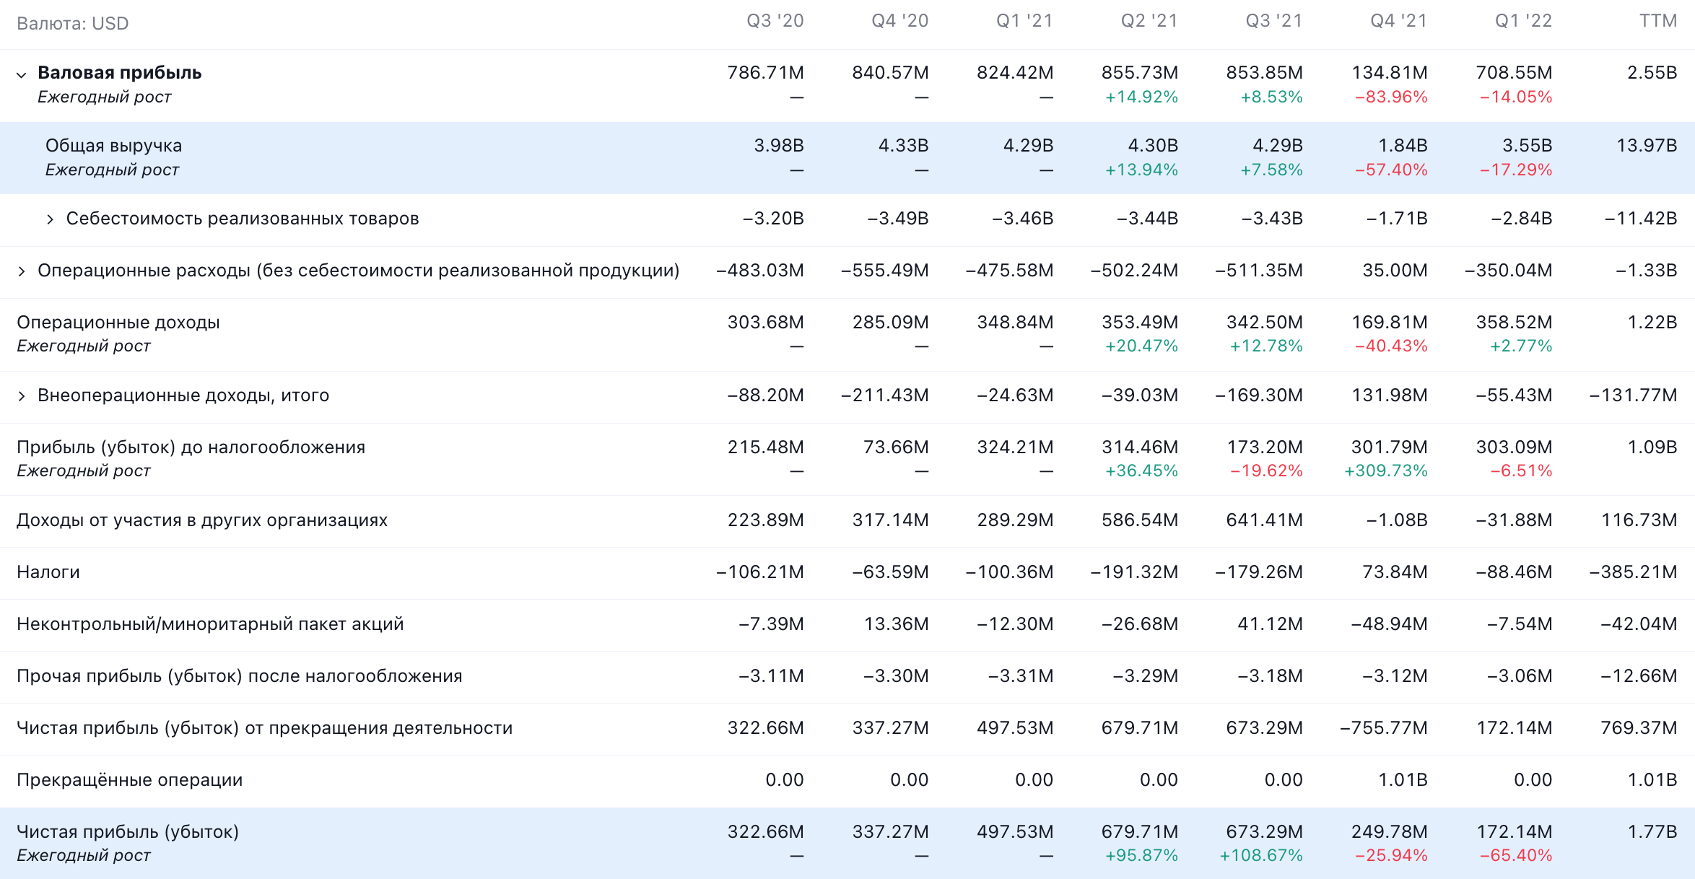Click taxes value 73.84M

pyautogui.click(x=1395, y=572)
